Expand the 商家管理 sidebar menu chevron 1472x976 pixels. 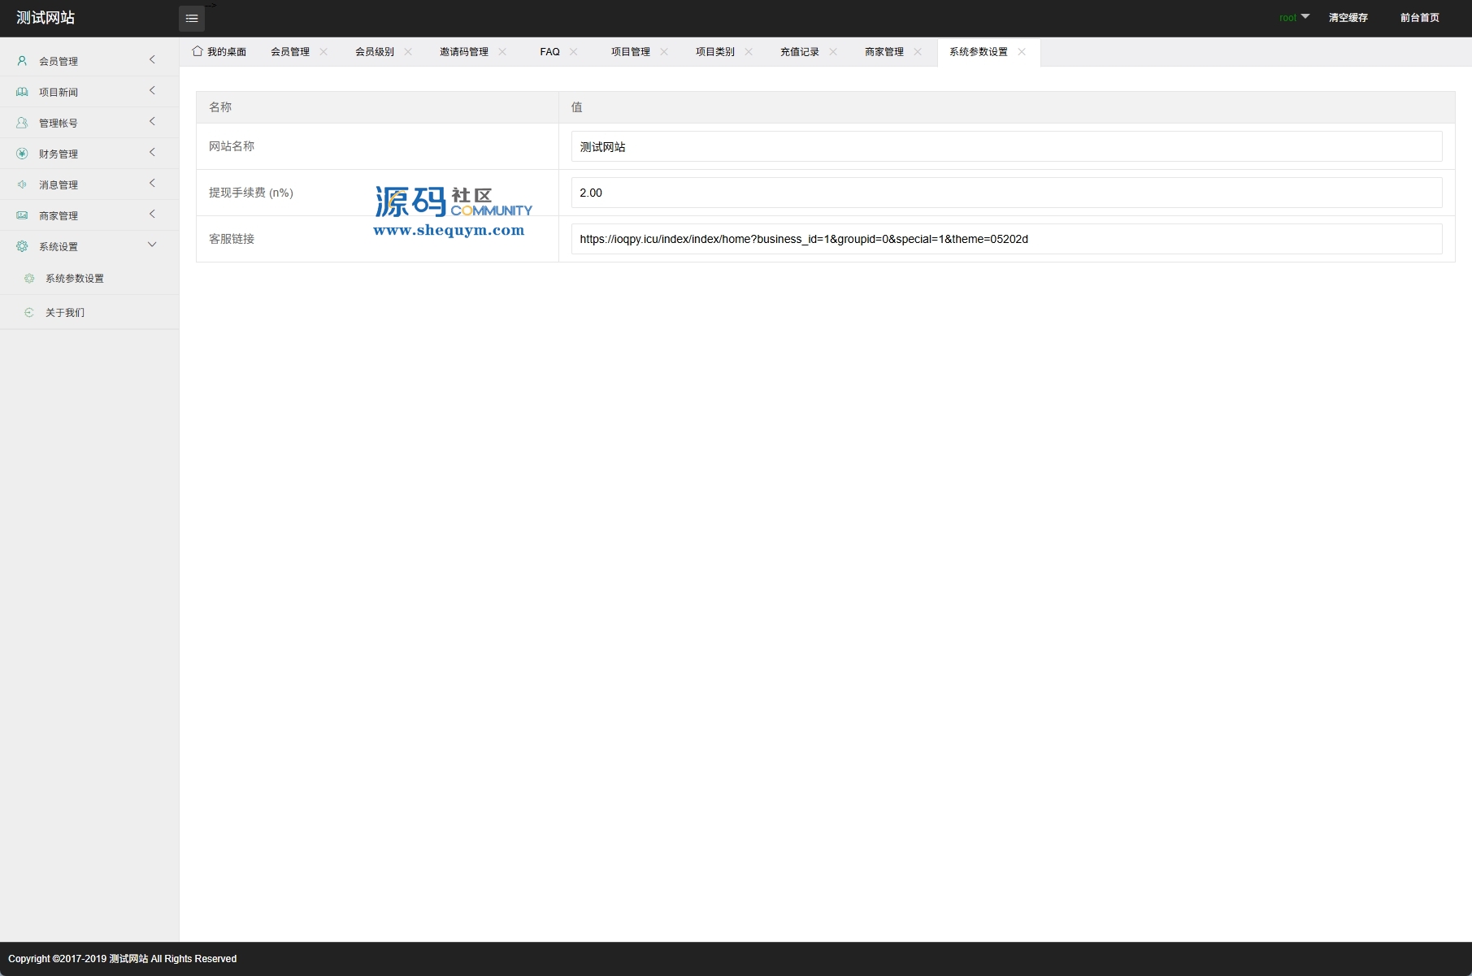(152, 215)
